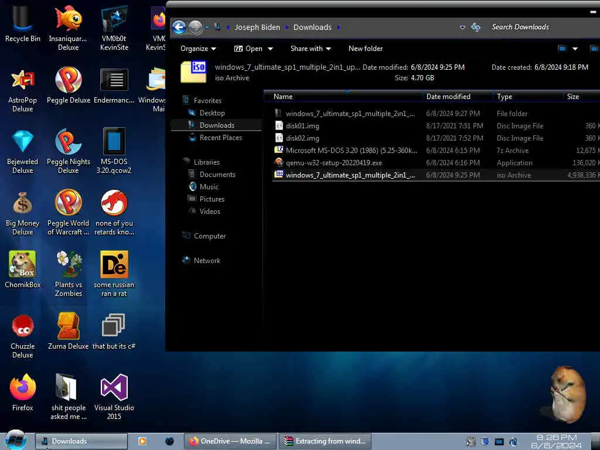The image size is (600, 450).
Task: Launch Big Money Deluxe desktop icon
Action: pos(23,213)
